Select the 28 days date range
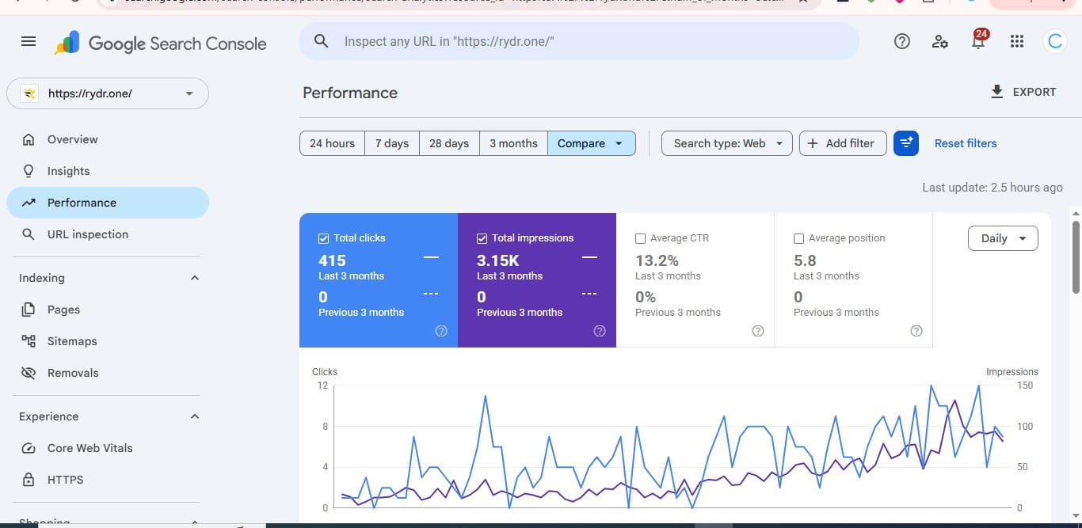1082x528 pixels. pos(449,143)
